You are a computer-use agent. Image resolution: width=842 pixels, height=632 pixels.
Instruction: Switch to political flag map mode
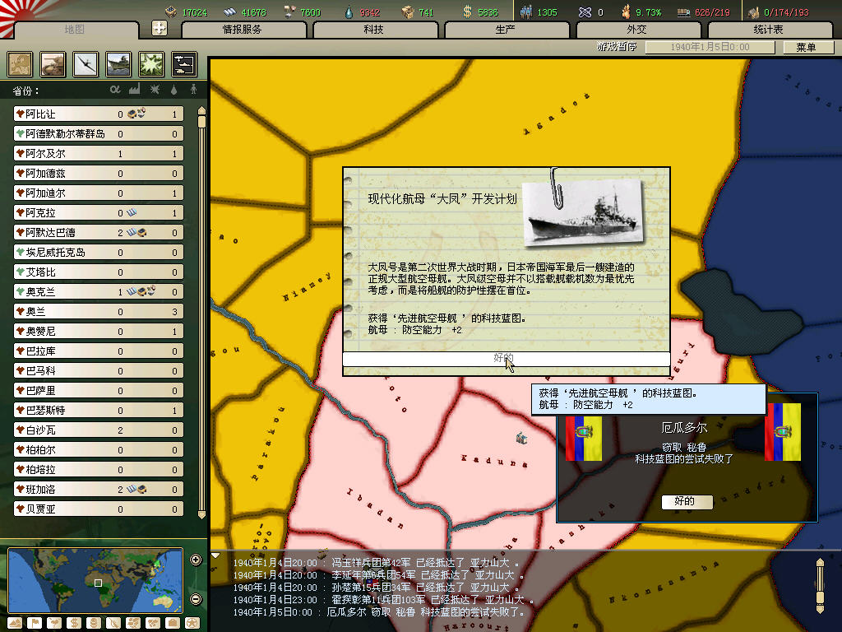pos(35,623)
